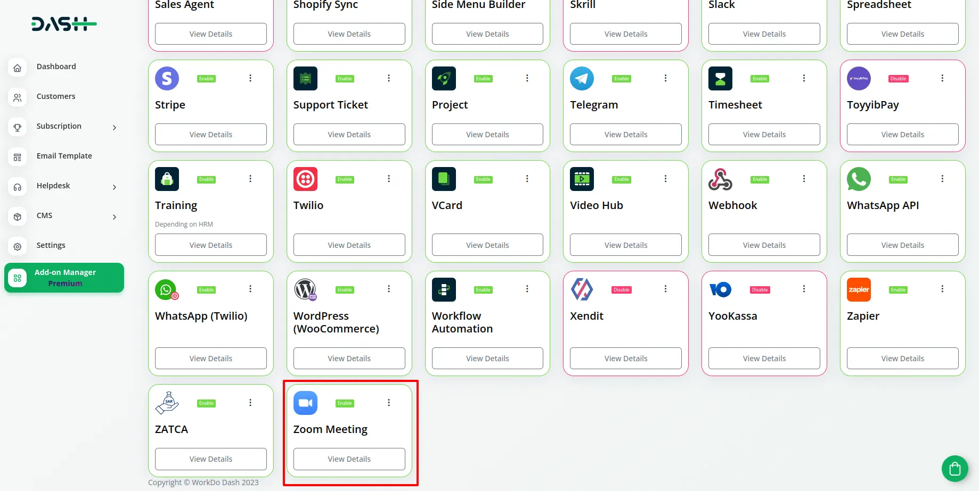Open the floating shopping bag cart button
The width and height of the screenshot is (979, 491).
click(x=954, y=469)
